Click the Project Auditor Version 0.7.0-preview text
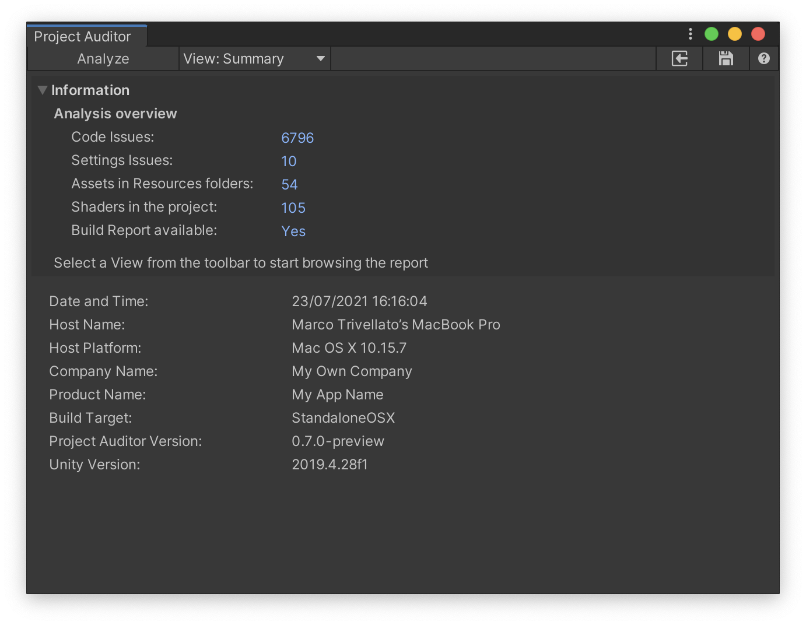The image size is (806, 625). coord(338,441)
